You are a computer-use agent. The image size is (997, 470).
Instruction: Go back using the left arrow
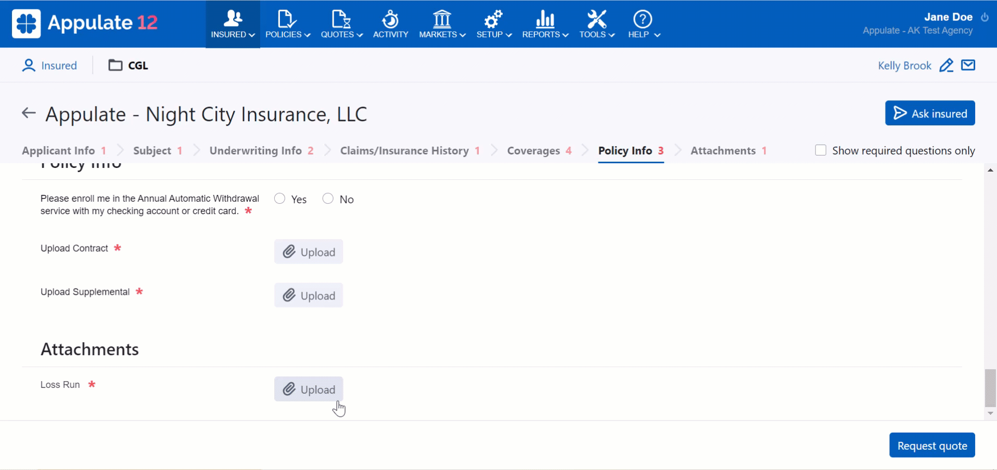(x=29, y=113)
